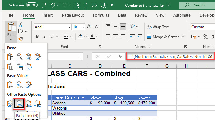Toggle Center horizontal alignment
The image size is (215, 120).
tap(116, 37)
